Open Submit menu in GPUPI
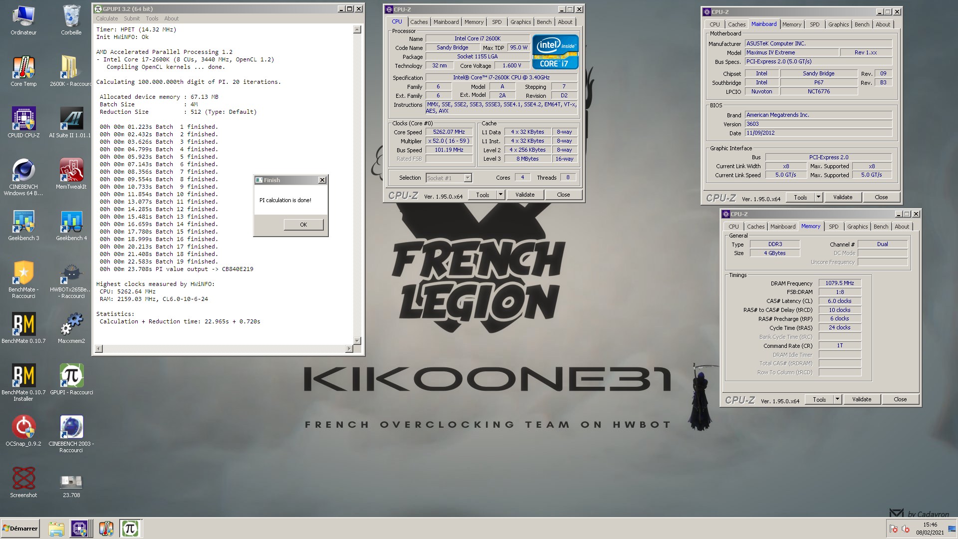This screenshot has height=539, width=958. (132, 18)
